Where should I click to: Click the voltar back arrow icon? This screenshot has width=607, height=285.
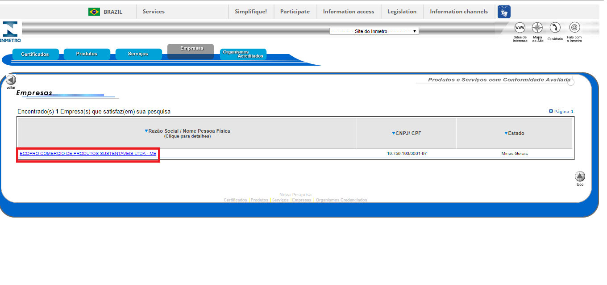click(x=11, y=80)
